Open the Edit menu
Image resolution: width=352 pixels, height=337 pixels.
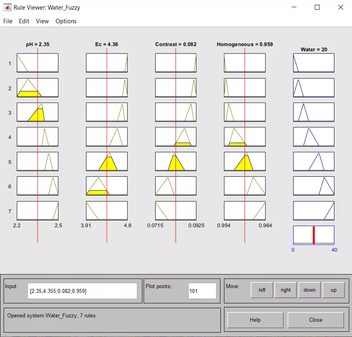tap(24, 21)
